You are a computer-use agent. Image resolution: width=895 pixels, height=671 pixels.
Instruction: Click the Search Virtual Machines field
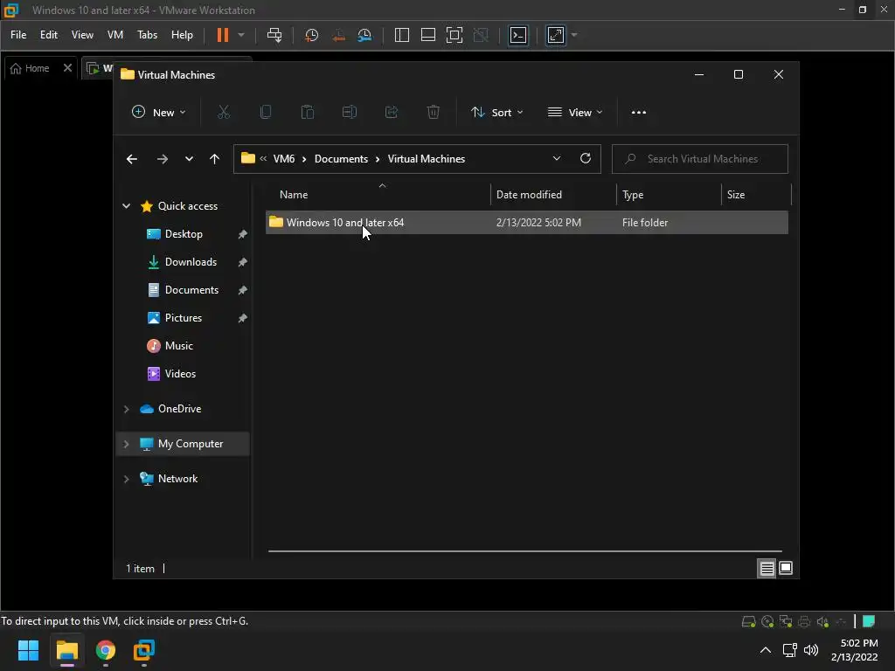[700, 159]
